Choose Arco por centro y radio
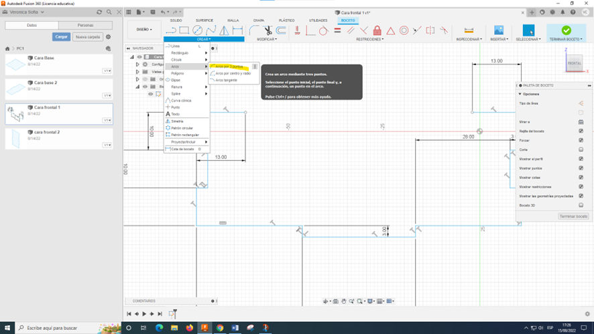594x334 pixels. (233, 74)
